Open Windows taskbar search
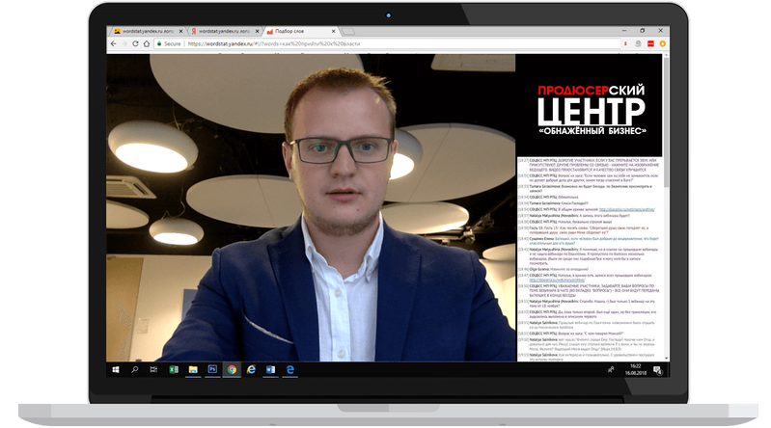Viewport: 771px width, 428px height. (x=135, y=369)
